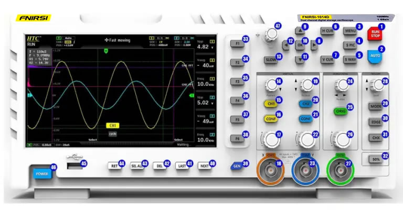The image size is (403, 210).
Task: Click the RUN status text on screen
Action: pos(31,45)
